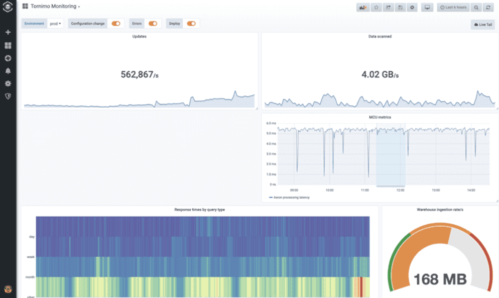Click the 12:00 tick label on MCU graph

[x=400, y=190]
